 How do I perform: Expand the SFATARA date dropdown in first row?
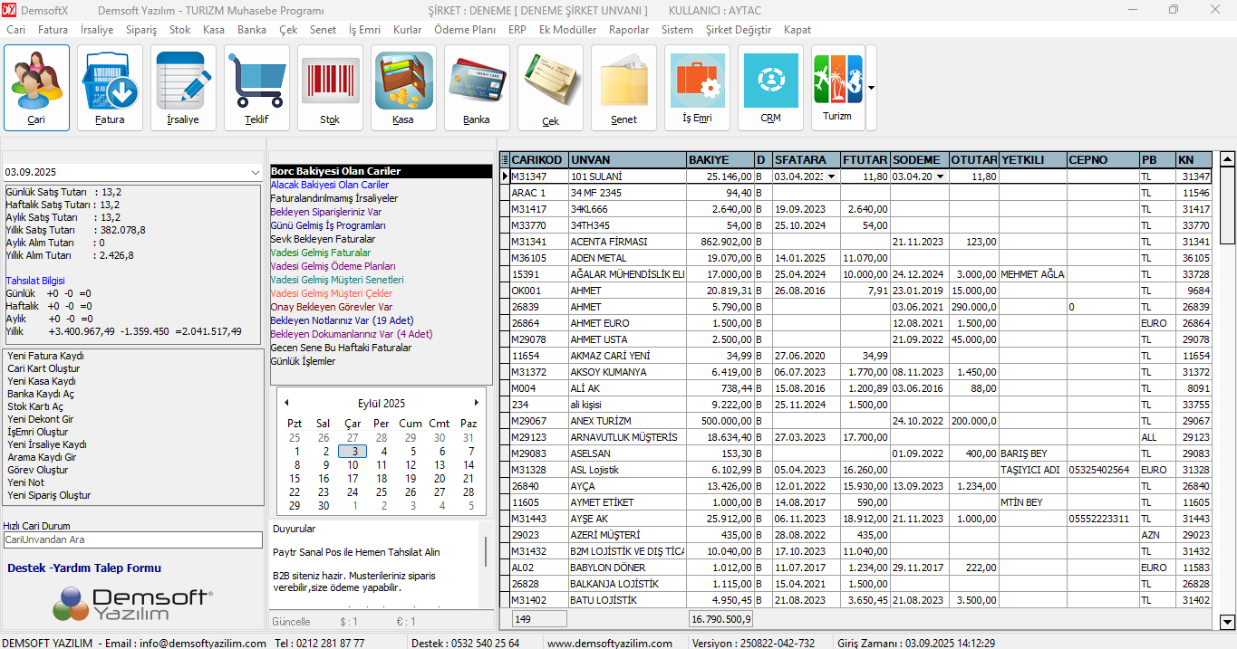tap(831, 177)
